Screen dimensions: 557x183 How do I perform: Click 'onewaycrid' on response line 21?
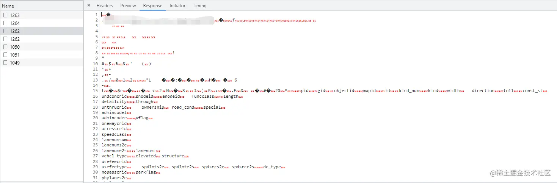coord(114,123)
